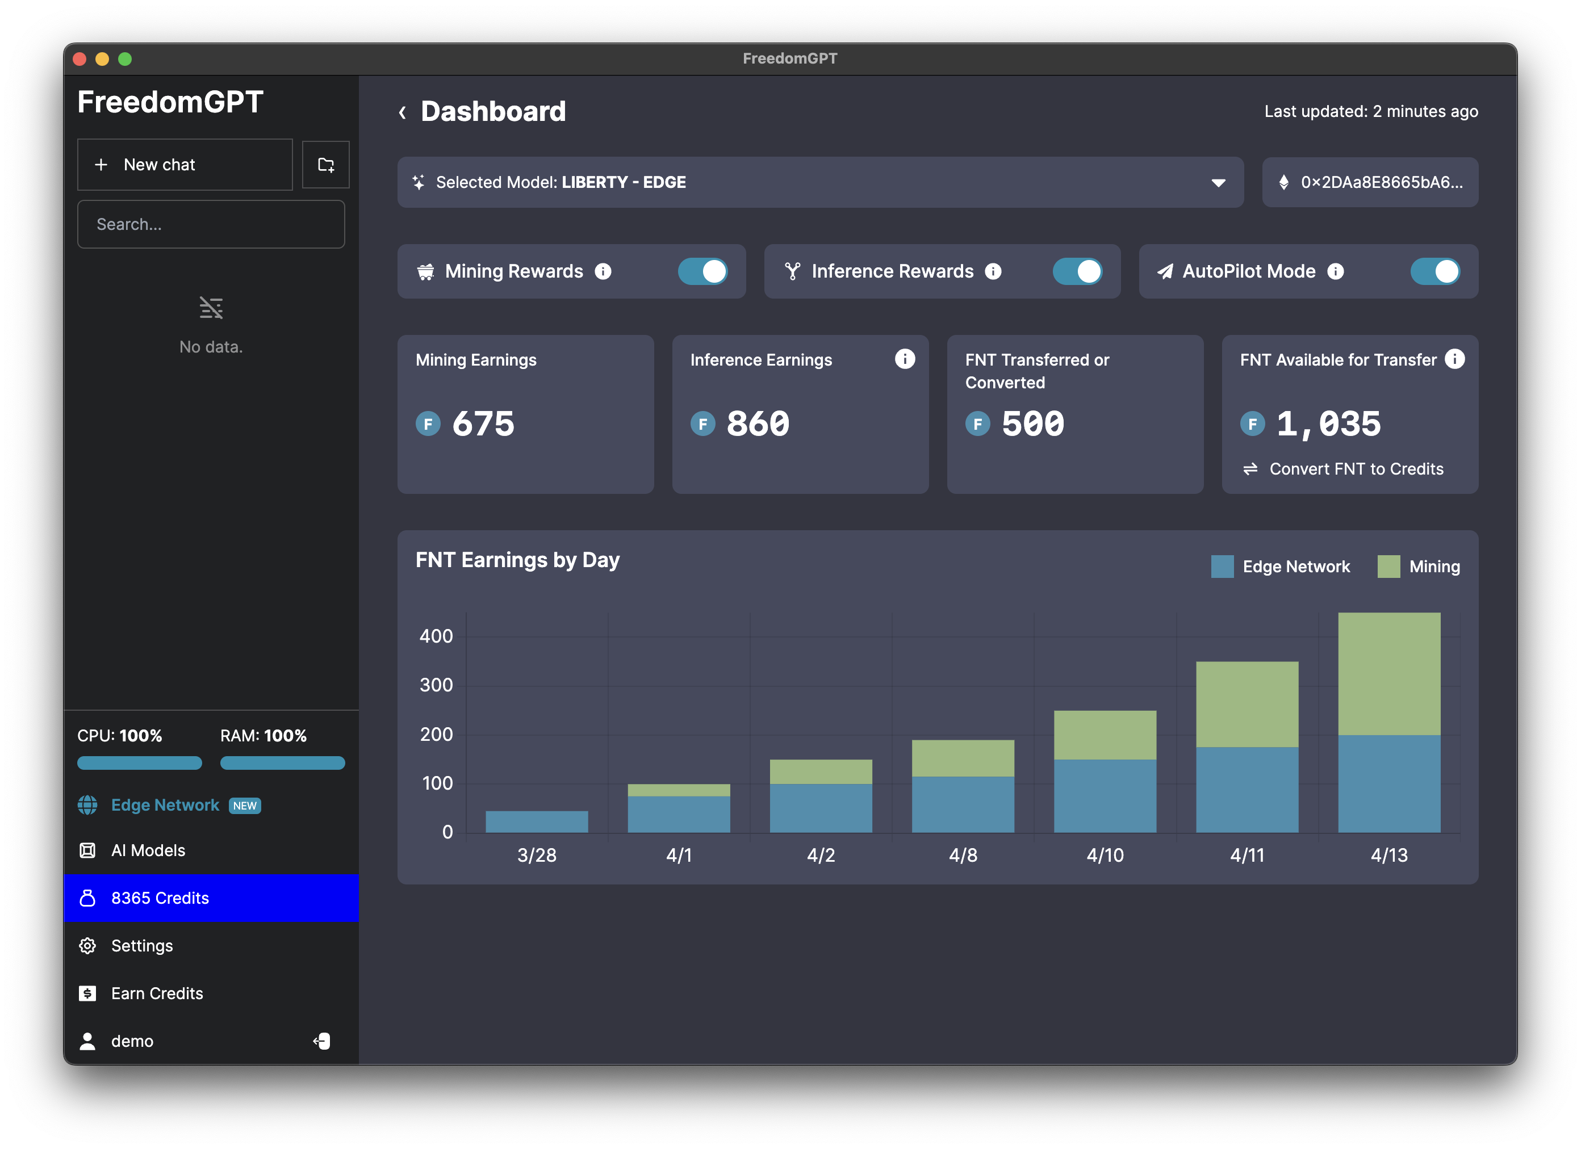The height and width of the screenshot is (1149, 1581).
Task: Go back using the chevron beside Dashboard
Action: click(402, 112)
